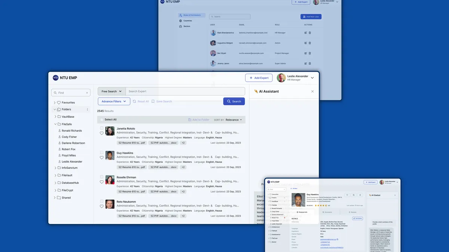The height and width of the screenshot is (252, 449).
Task: Edit Jeremy Jamm in the users window
Action: tap(306, 63)
